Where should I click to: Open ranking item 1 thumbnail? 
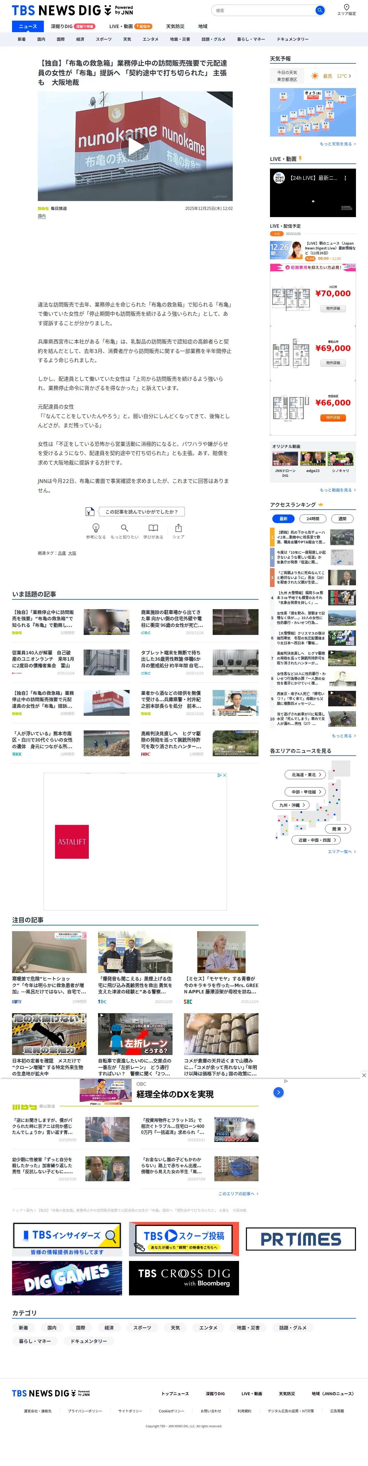pos(342,537)
